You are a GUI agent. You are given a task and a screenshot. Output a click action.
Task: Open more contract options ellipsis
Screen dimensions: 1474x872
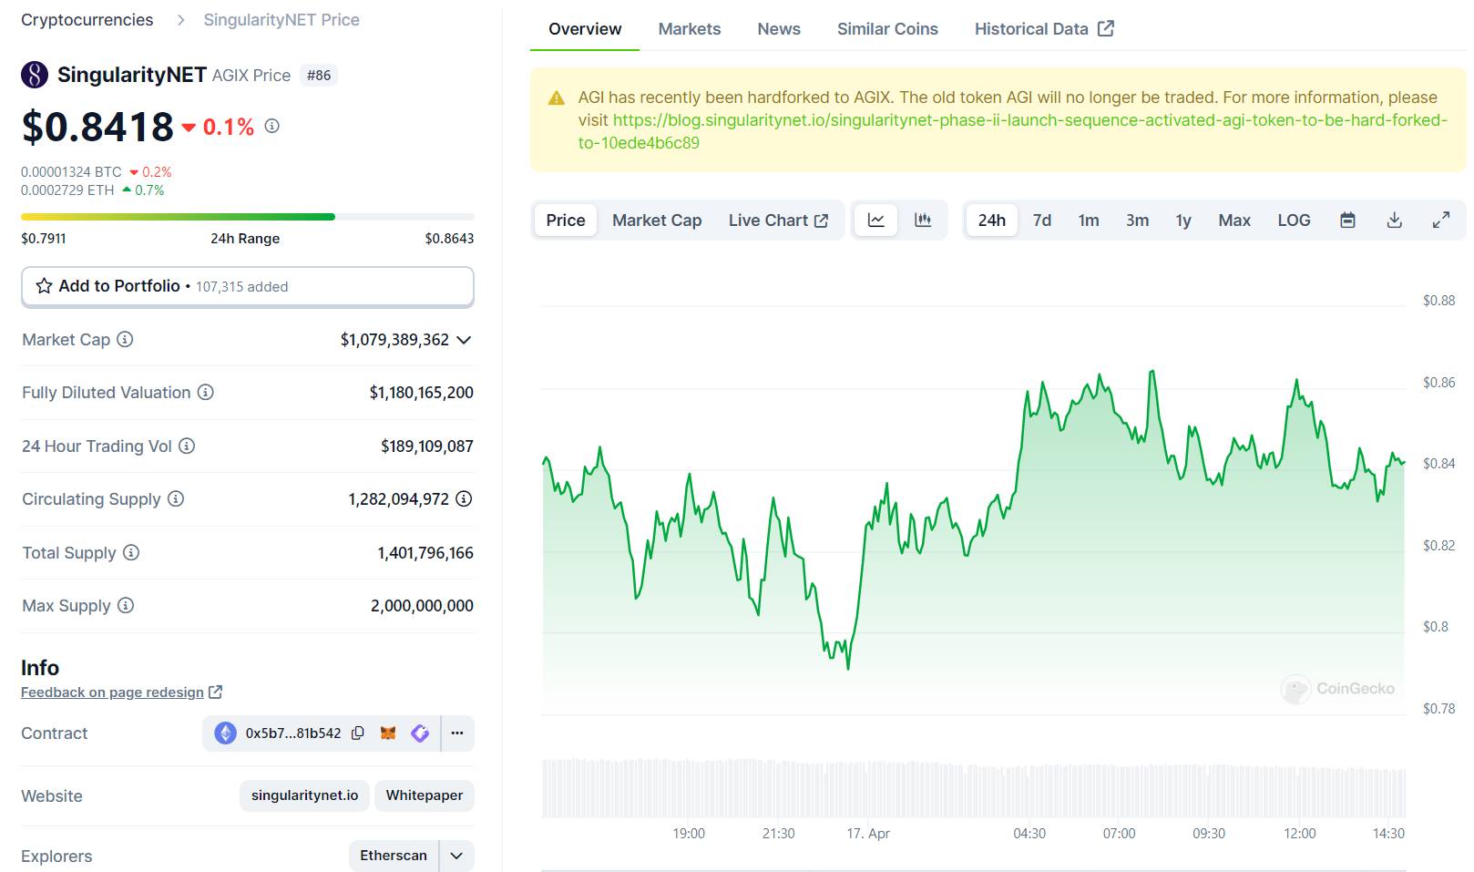pos(457,733)
